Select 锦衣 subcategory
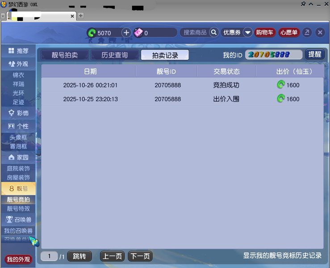Screen dimensions: 330x268 18,75
